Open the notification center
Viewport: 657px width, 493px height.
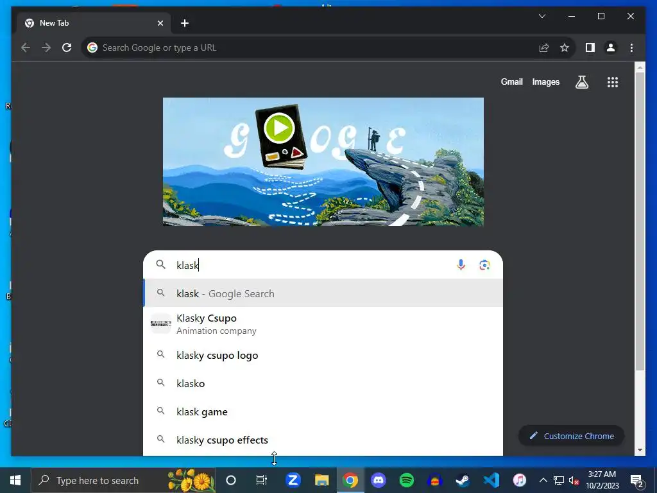[x=637, y=480]
